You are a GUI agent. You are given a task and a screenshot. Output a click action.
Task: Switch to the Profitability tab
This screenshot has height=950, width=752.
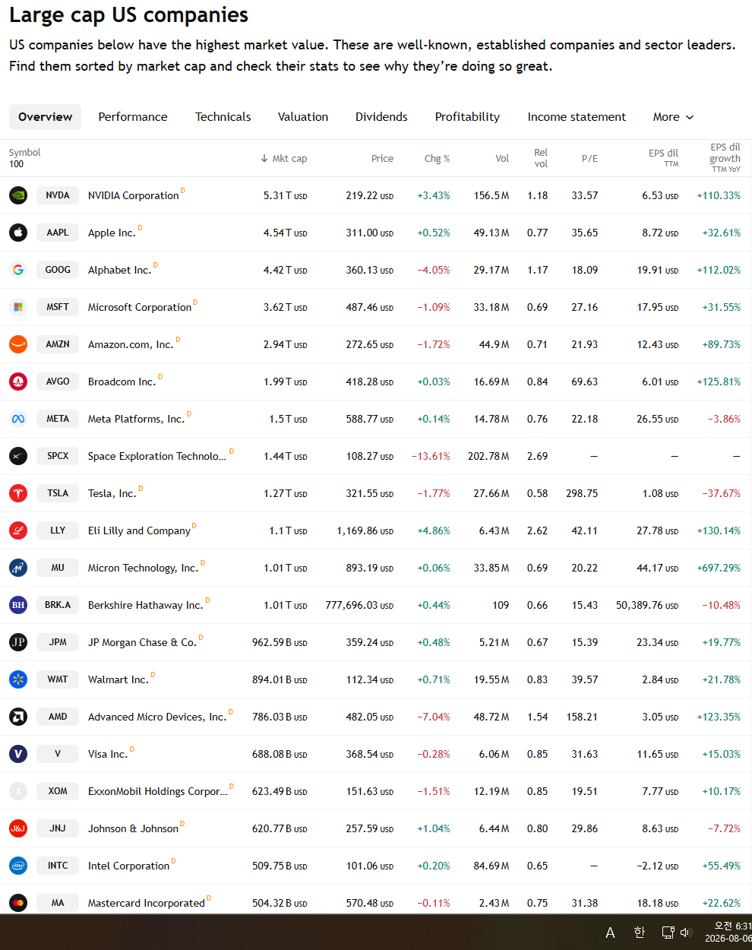tap(467, 117)
